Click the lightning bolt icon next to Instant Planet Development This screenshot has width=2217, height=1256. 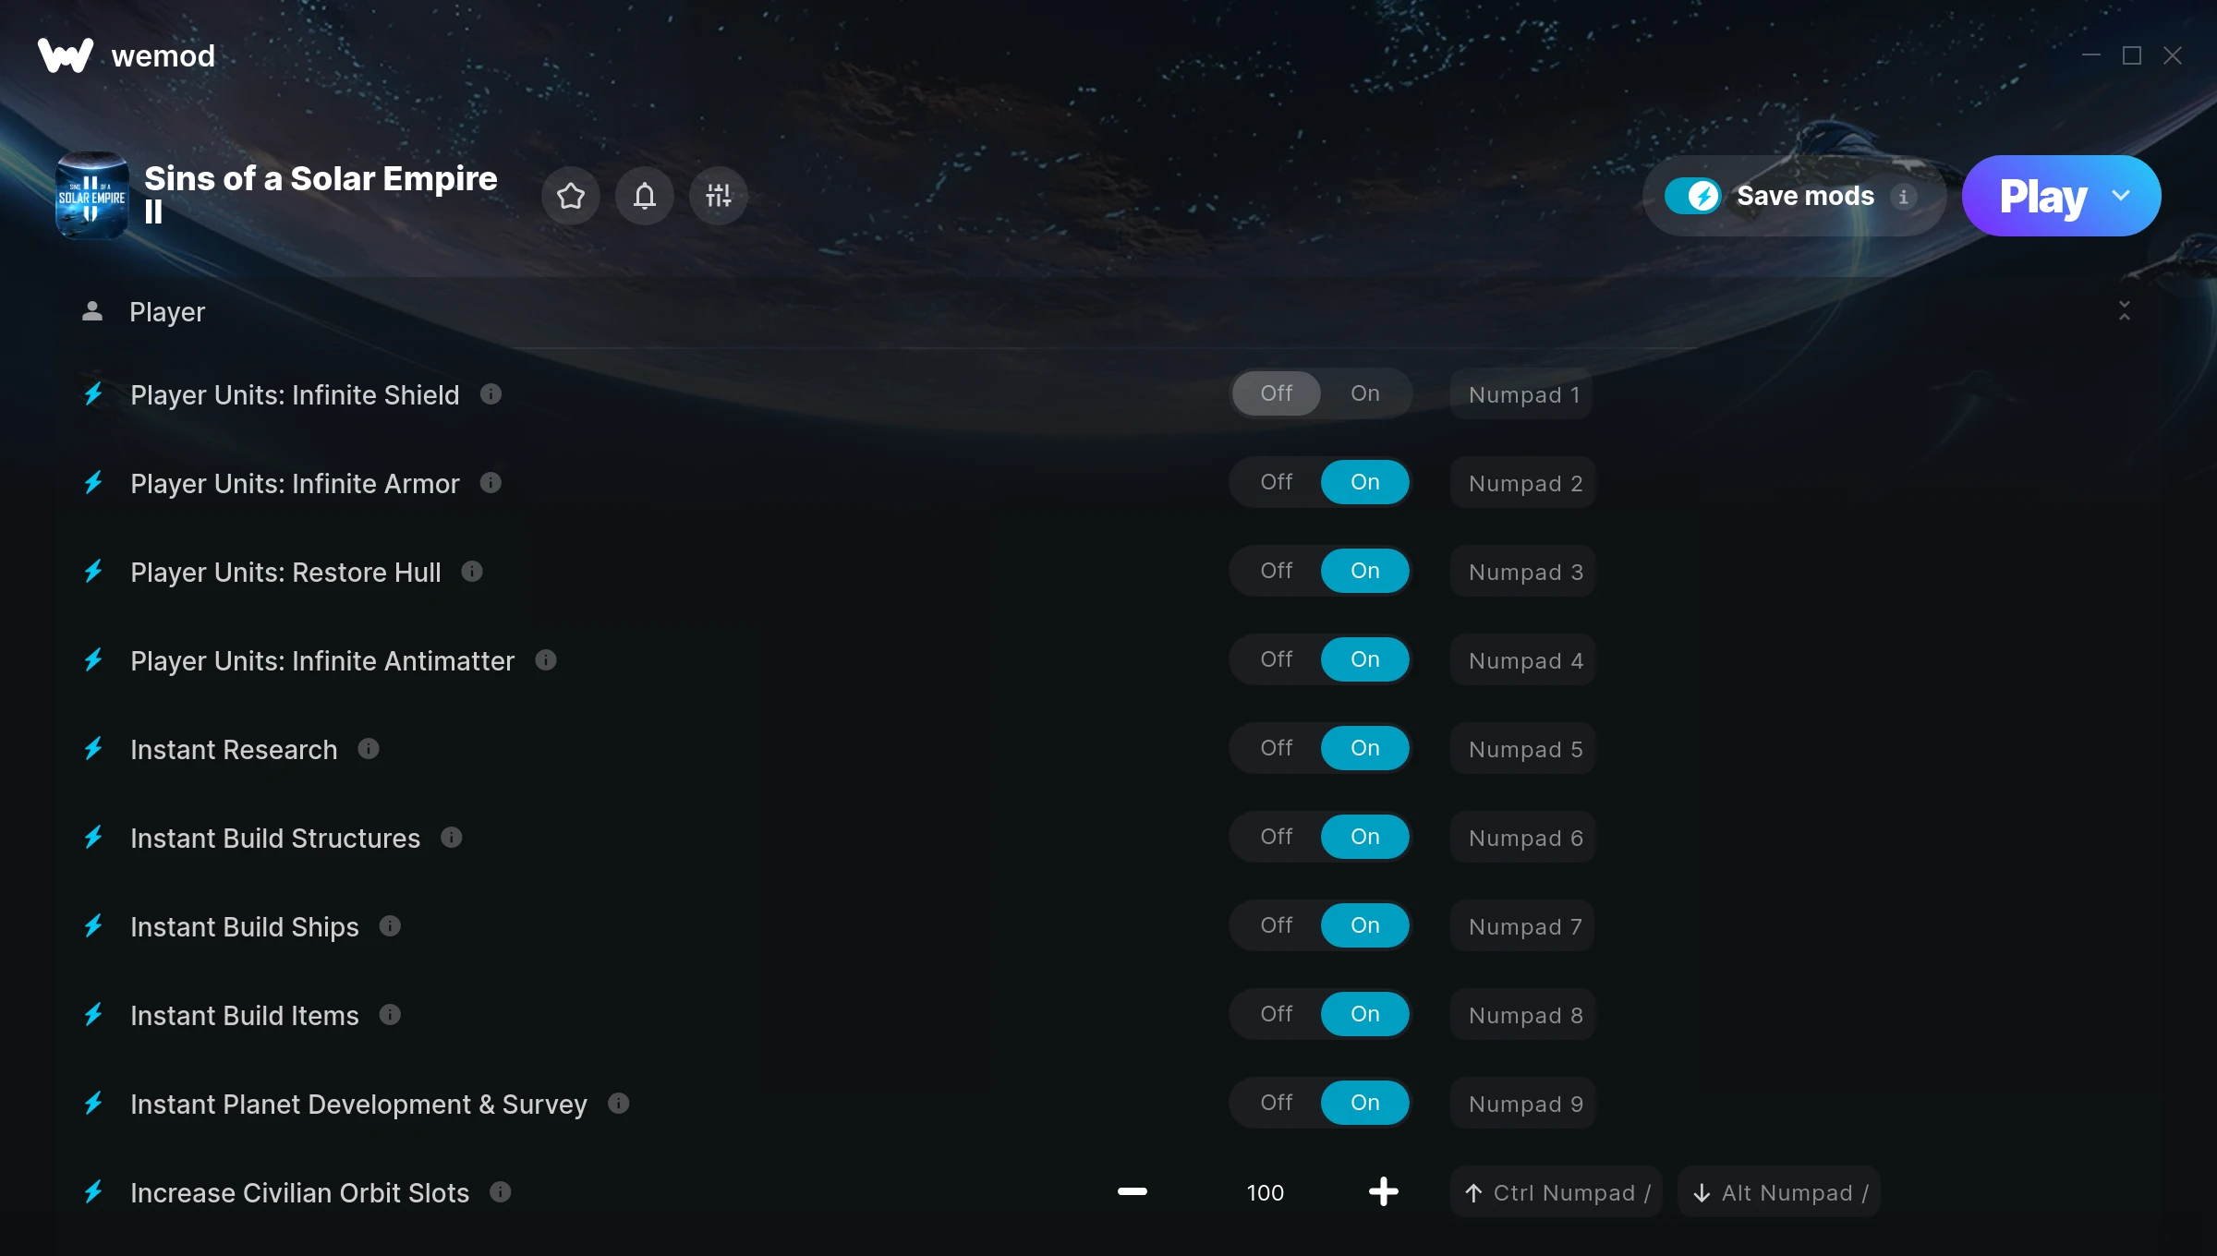[94, 1104]
